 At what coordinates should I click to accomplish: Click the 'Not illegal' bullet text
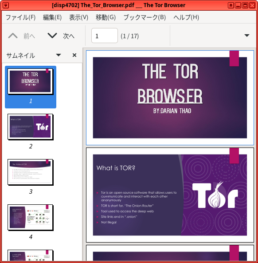pyautogui.click(x=109, y=222)
